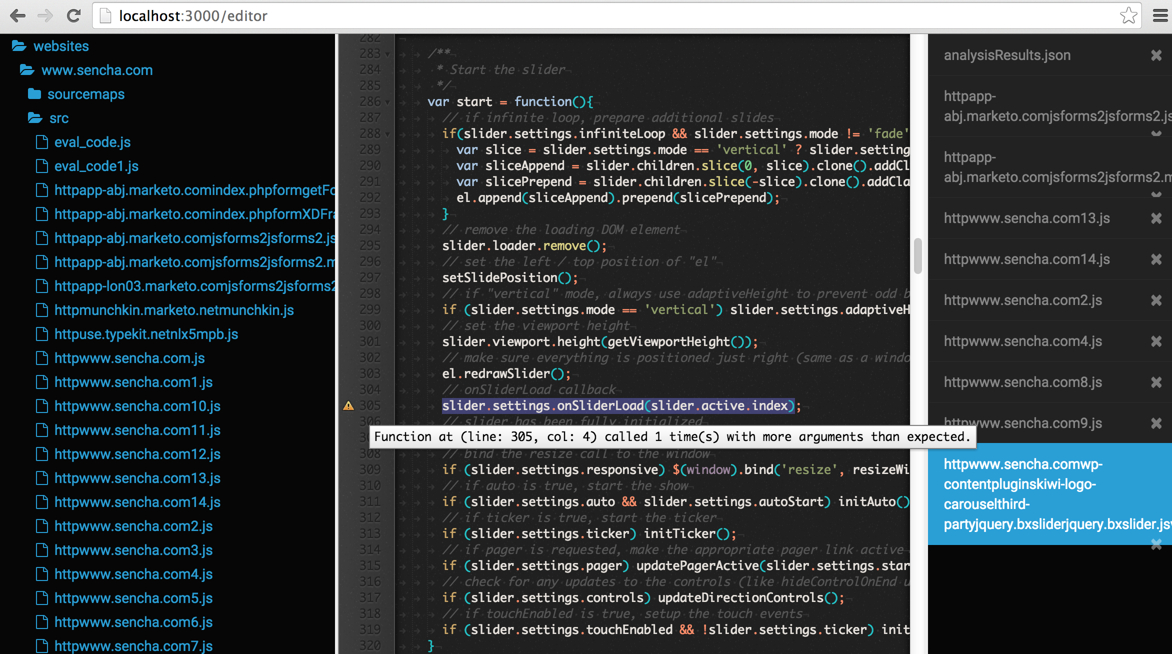Fold code block at line 288
Screen dimensions: 1172x654
(x=387, y=134)
